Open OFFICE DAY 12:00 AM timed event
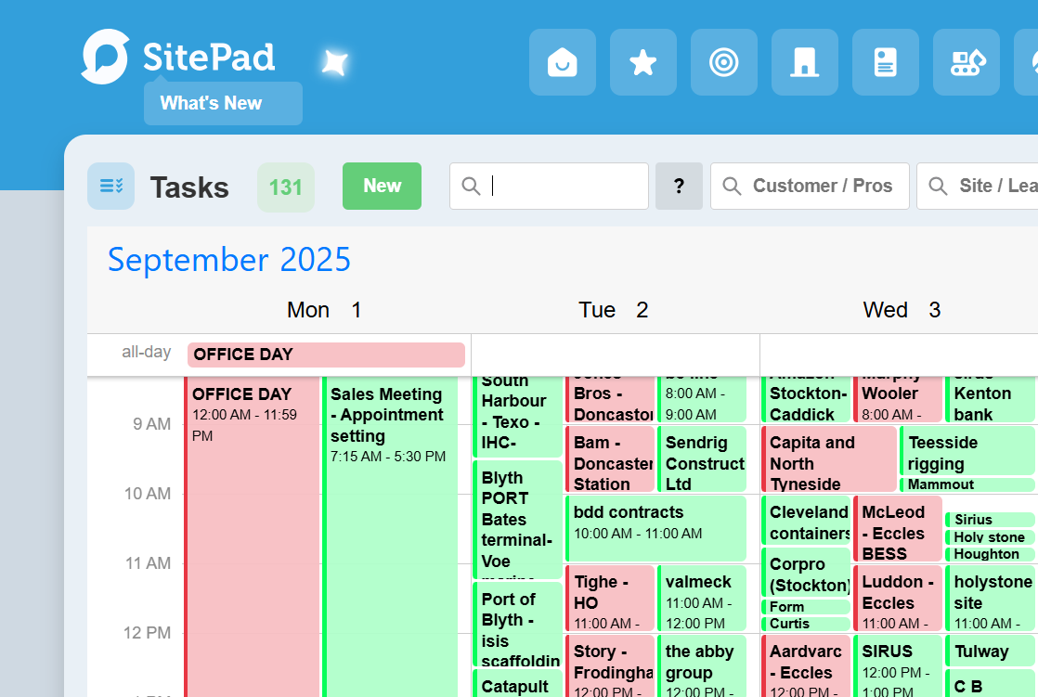Image resolution: width=1038 pixels, height=697 pixels. (253, 536)
